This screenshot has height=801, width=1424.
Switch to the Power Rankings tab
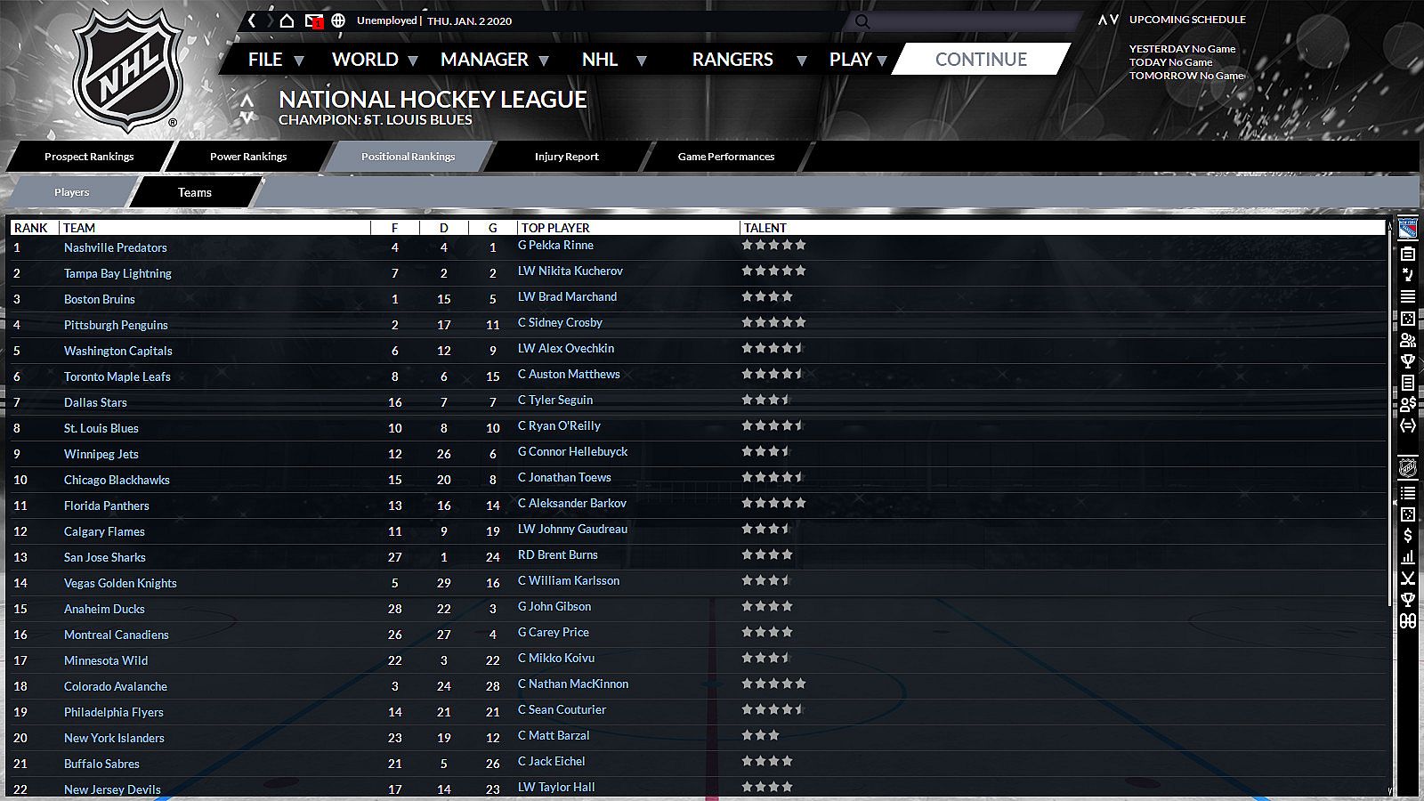pos(248,157)
